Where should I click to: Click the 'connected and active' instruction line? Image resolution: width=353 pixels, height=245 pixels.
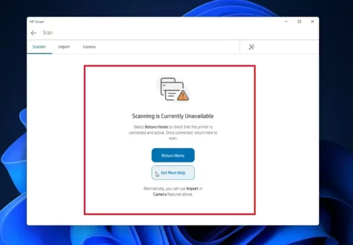(173, 133)
